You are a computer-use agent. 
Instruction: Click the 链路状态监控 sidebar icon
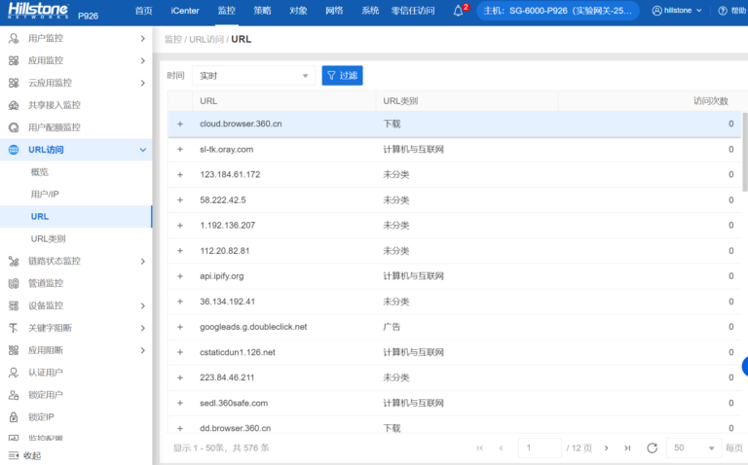pos(14,261)
